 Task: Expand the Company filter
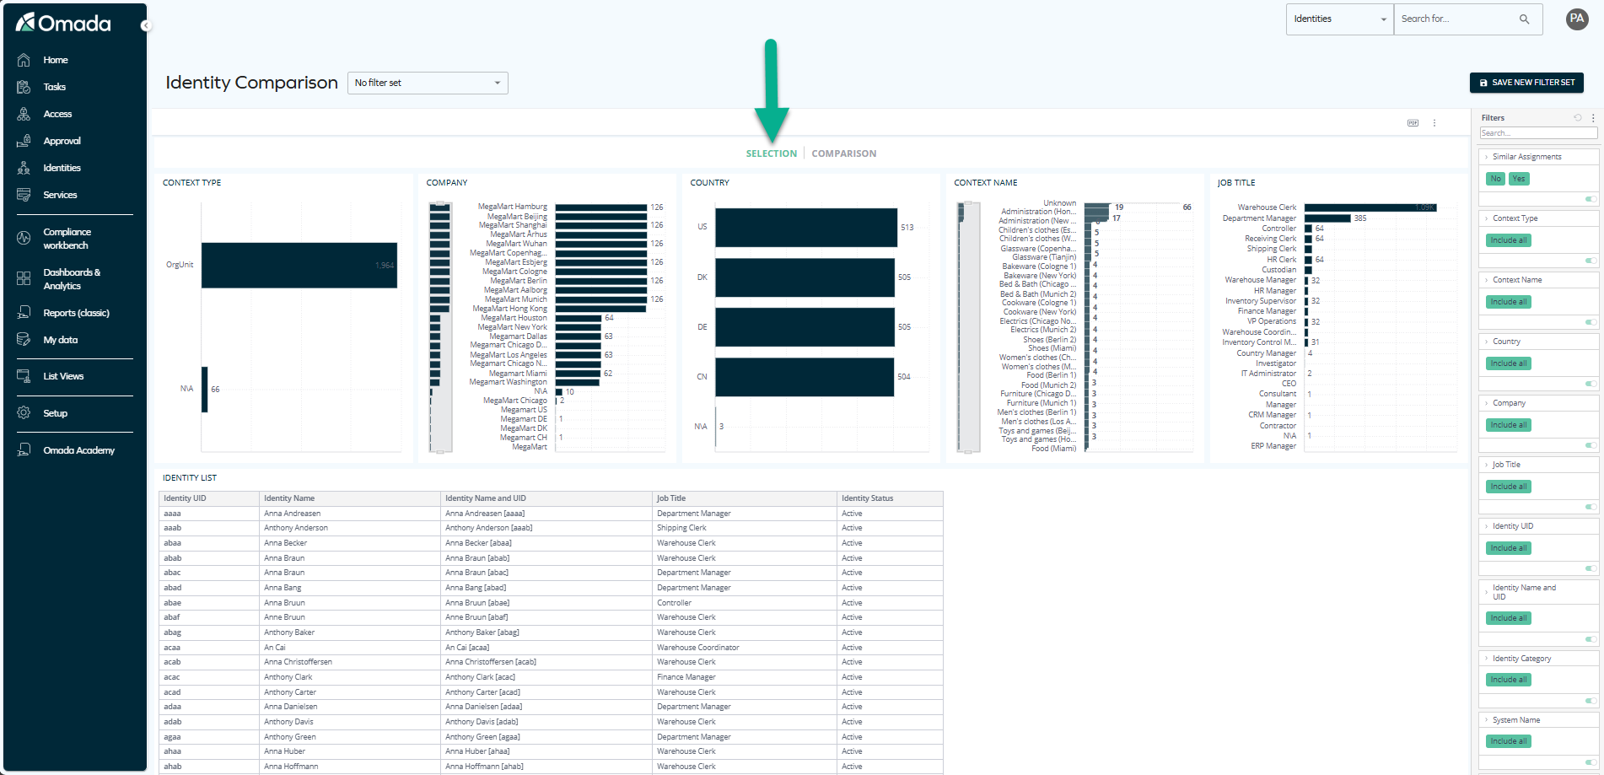pyautogui.click(x=1486, y=403)
